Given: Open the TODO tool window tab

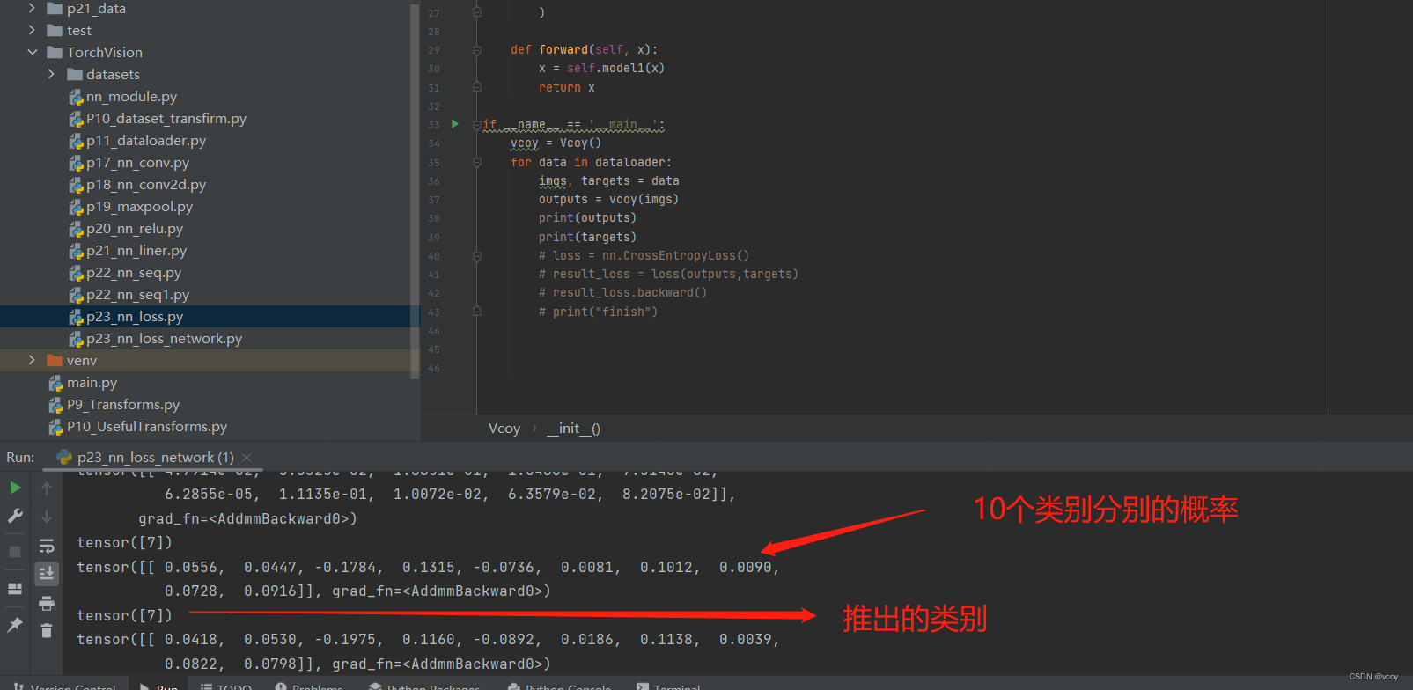Looking at the screenshot, I should pos(226,686).
